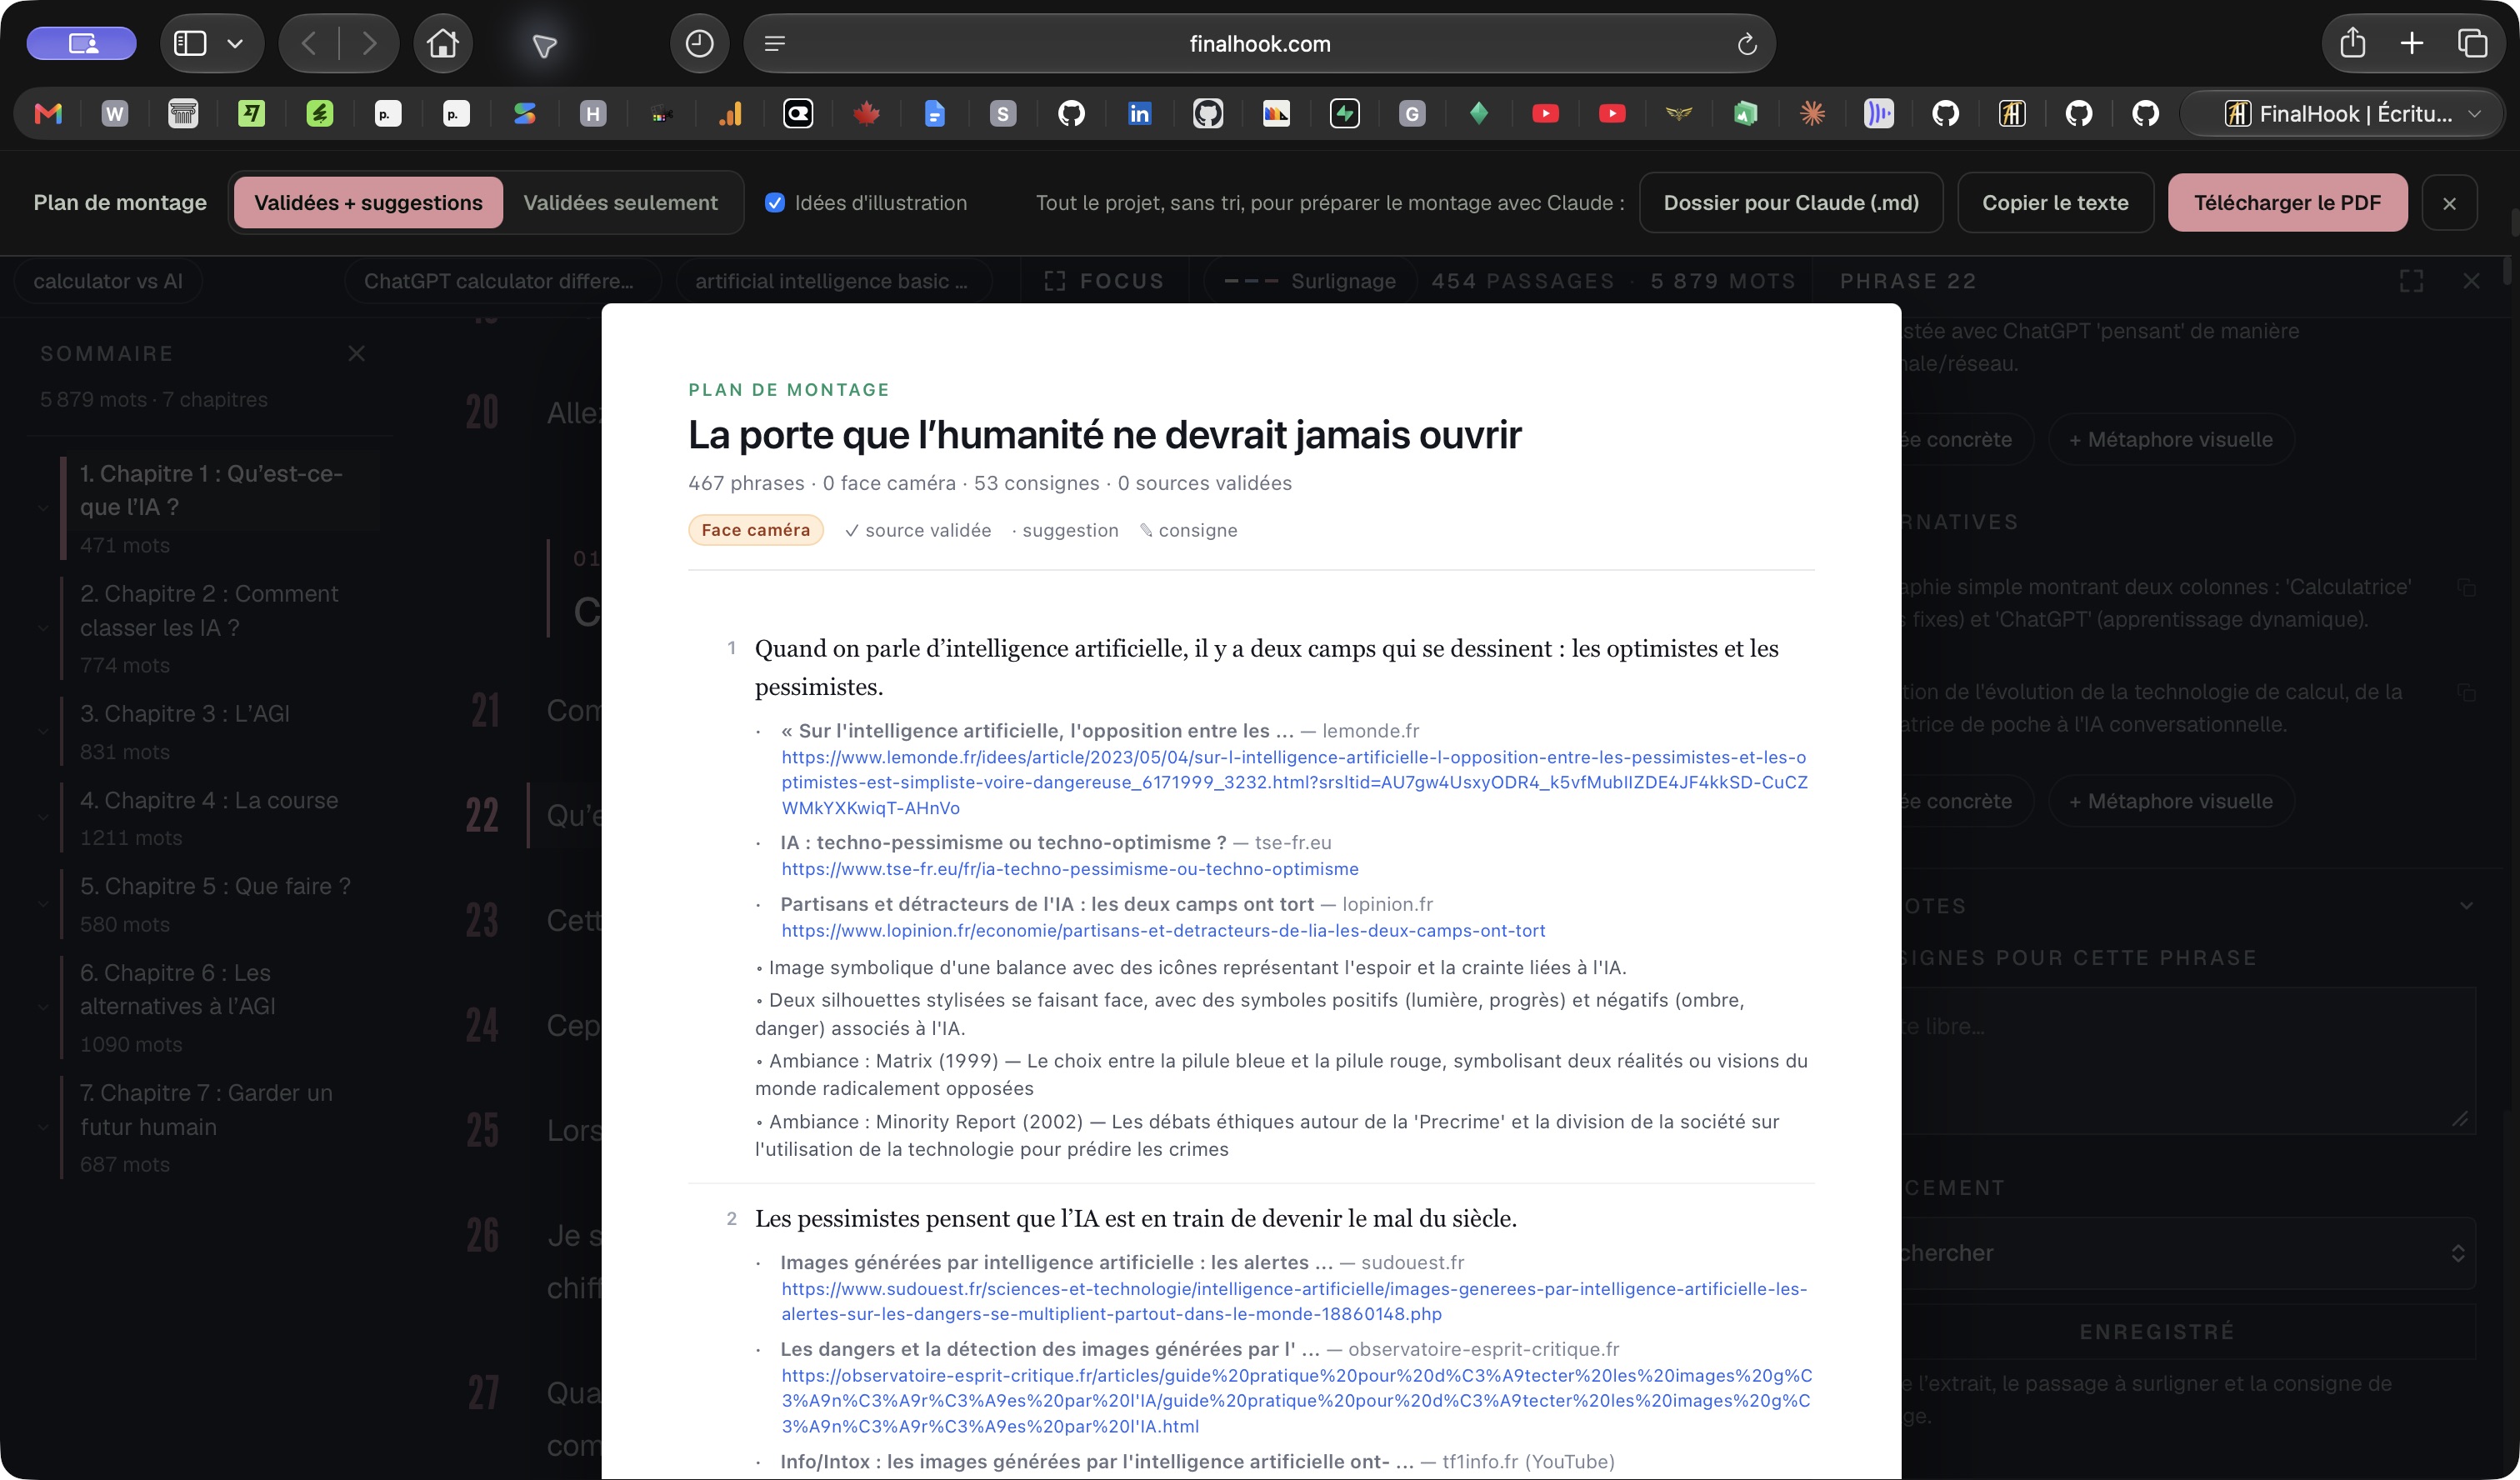Viewport: 2520px width, 1480px height.
Task: Close the Sommaire sidebar
Action: tap(356, 353)
